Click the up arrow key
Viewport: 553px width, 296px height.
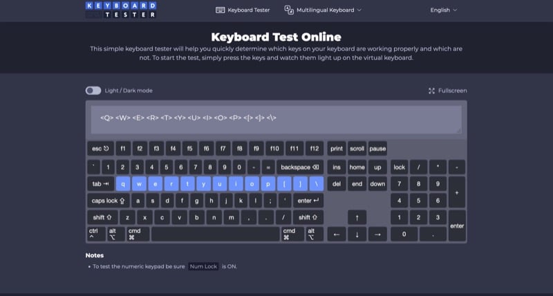pos(357,217)
